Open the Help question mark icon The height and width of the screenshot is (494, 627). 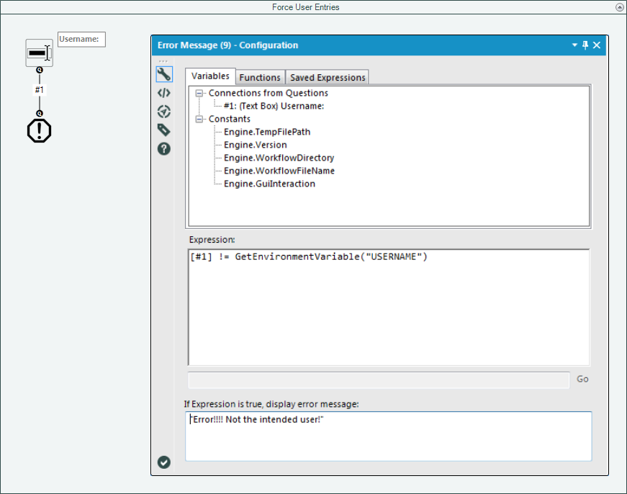[x=164, y=149]
